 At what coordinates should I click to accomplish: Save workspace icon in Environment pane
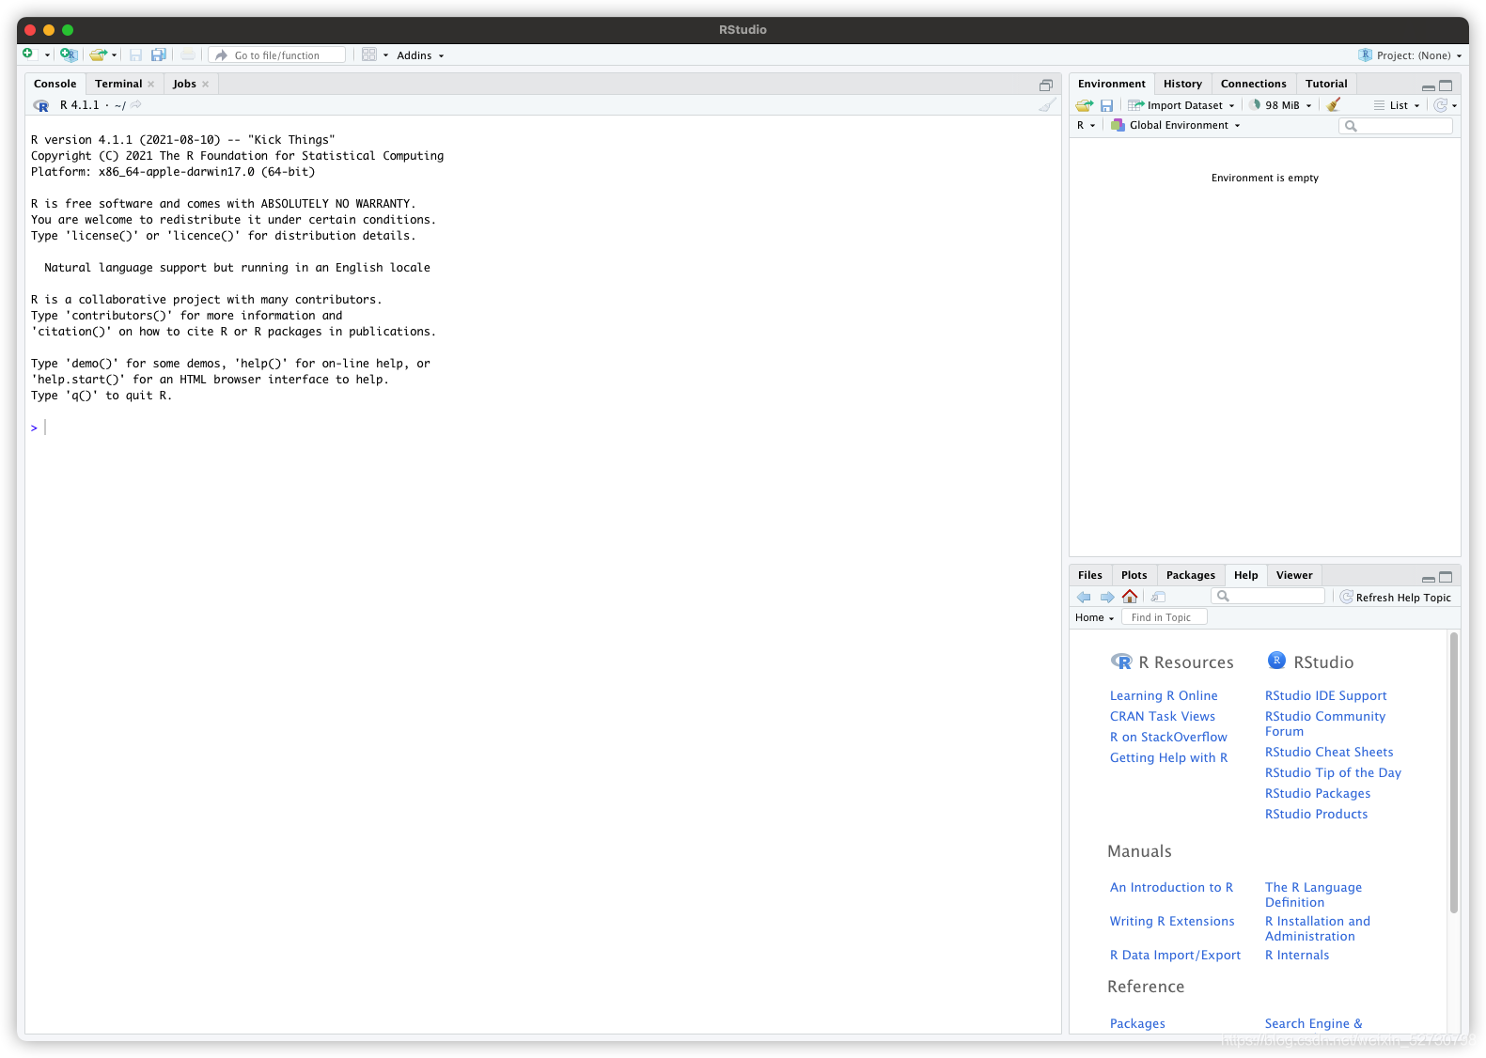pos(1106,105)
